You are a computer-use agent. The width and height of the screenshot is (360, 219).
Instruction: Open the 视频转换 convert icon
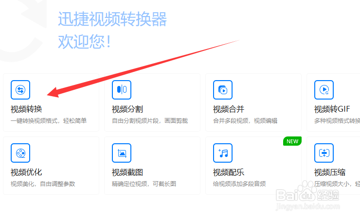tap(20, 90)
